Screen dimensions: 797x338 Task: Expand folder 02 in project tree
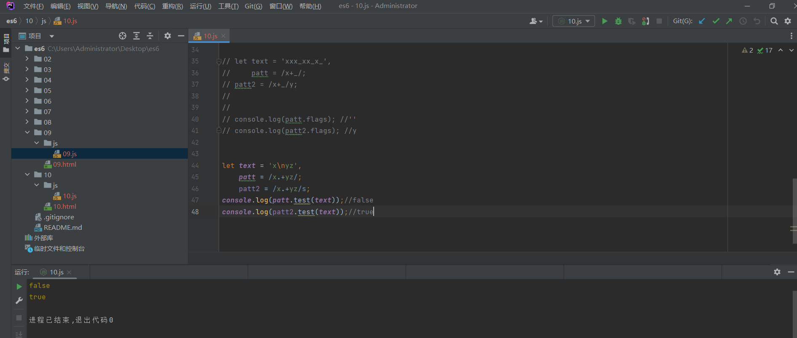pyautogui.click(x=27, y=59)
